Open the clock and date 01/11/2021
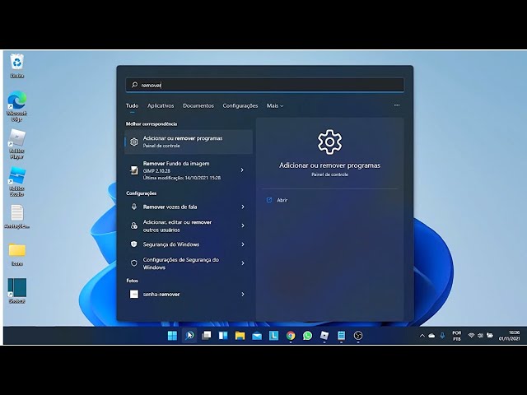This screenshot has width=527, height=395. click(509, 336)
